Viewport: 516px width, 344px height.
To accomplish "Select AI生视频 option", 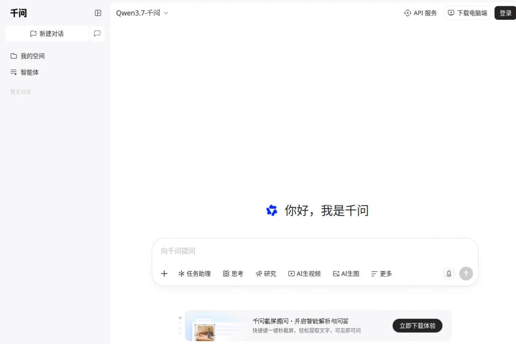I will [x=304, y=274].
